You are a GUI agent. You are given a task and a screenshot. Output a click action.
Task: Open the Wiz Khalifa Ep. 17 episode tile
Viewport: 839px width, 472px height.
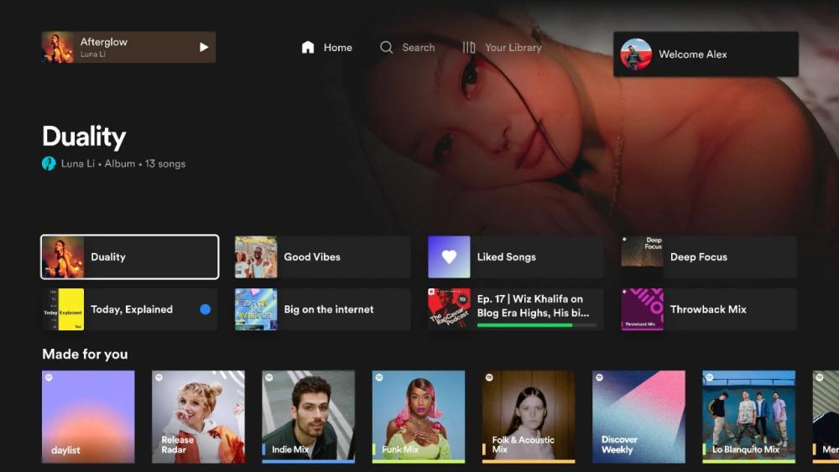pos(516,309)
